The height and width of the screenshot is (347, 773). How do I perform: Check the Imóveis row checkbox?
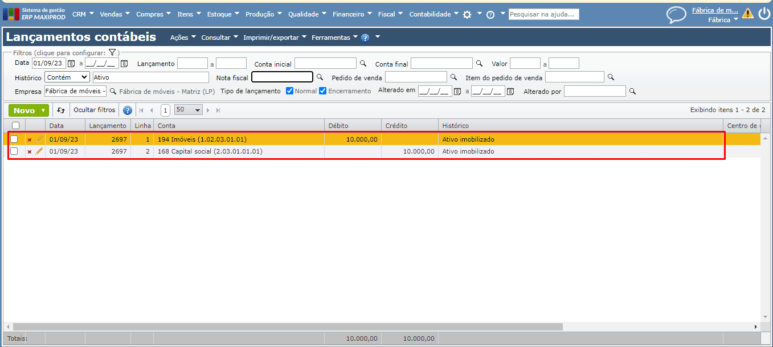pyautogui.click(x=14, y=139)
